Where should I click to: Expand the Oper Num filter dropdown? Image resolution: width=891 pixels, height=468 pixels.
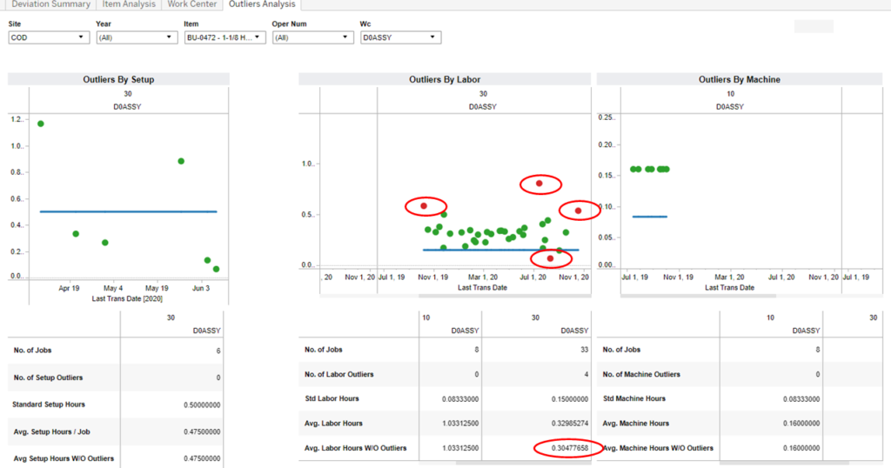(x=313, y=37)
